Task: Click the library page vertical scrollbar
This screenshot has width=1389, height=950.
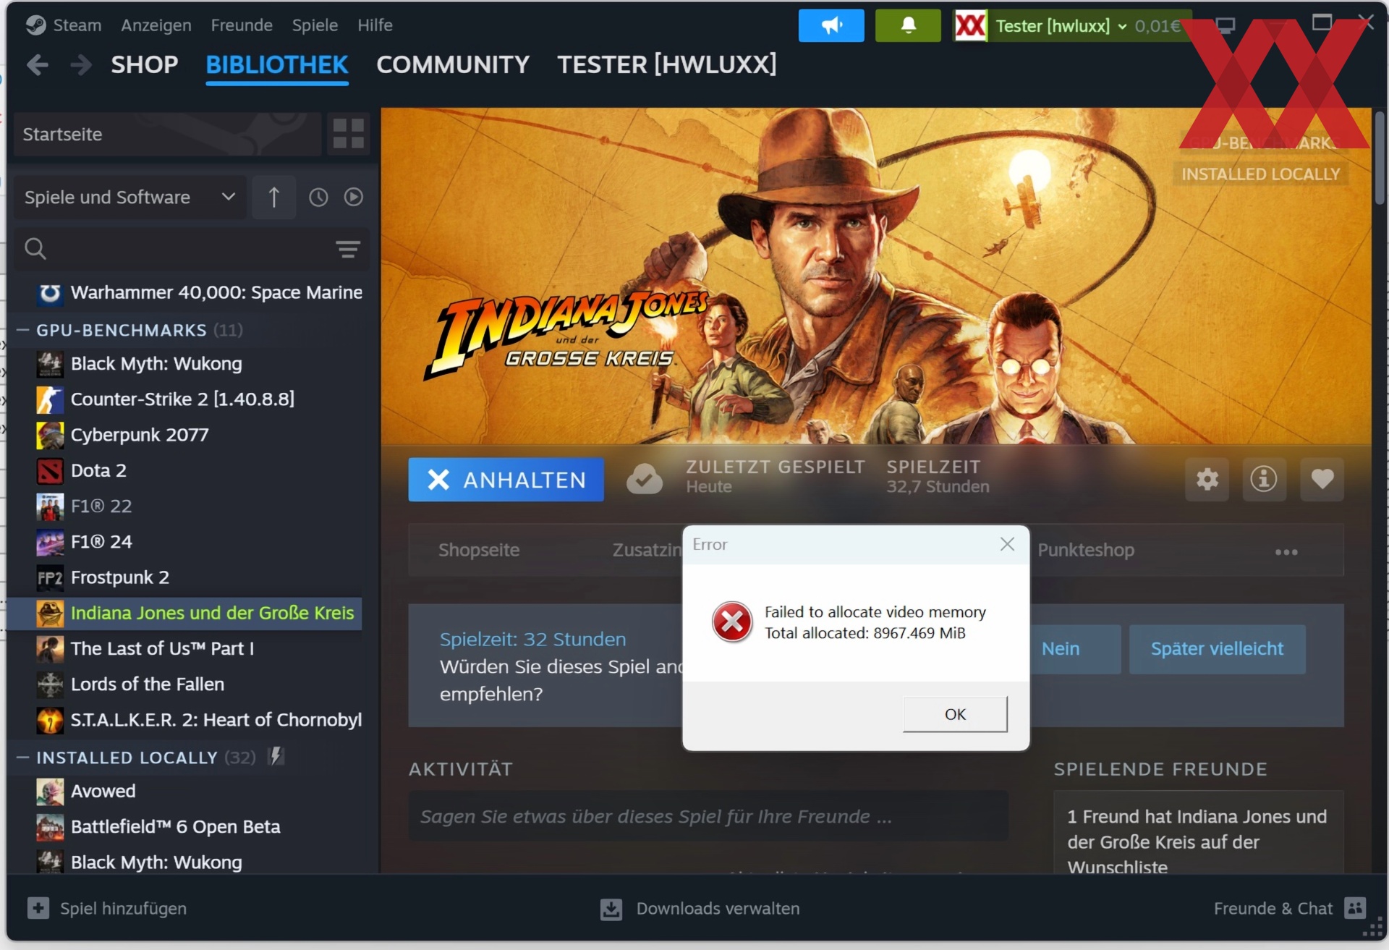Action: coord(1379,159)
